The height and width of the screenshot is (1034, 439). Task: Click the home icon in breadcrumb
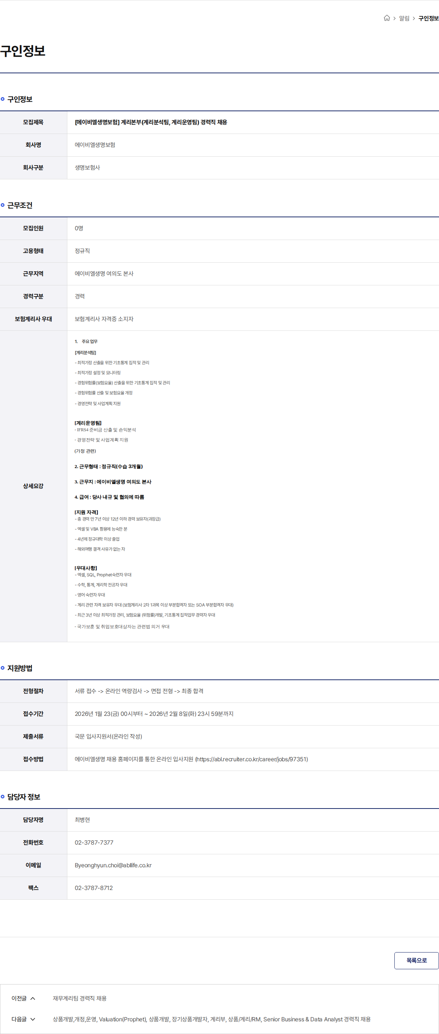point(387,18)
